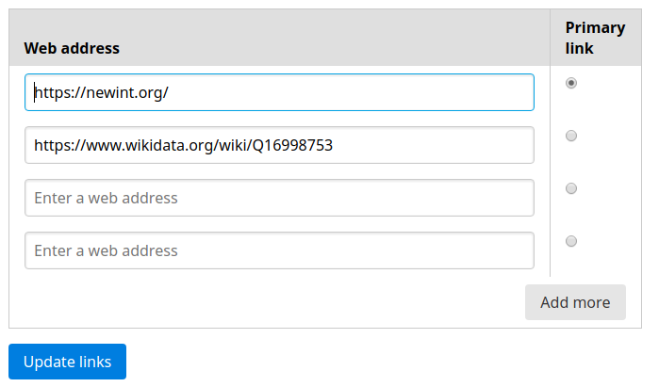
Task: Click the Add more button
Action: tap(575, 302)
